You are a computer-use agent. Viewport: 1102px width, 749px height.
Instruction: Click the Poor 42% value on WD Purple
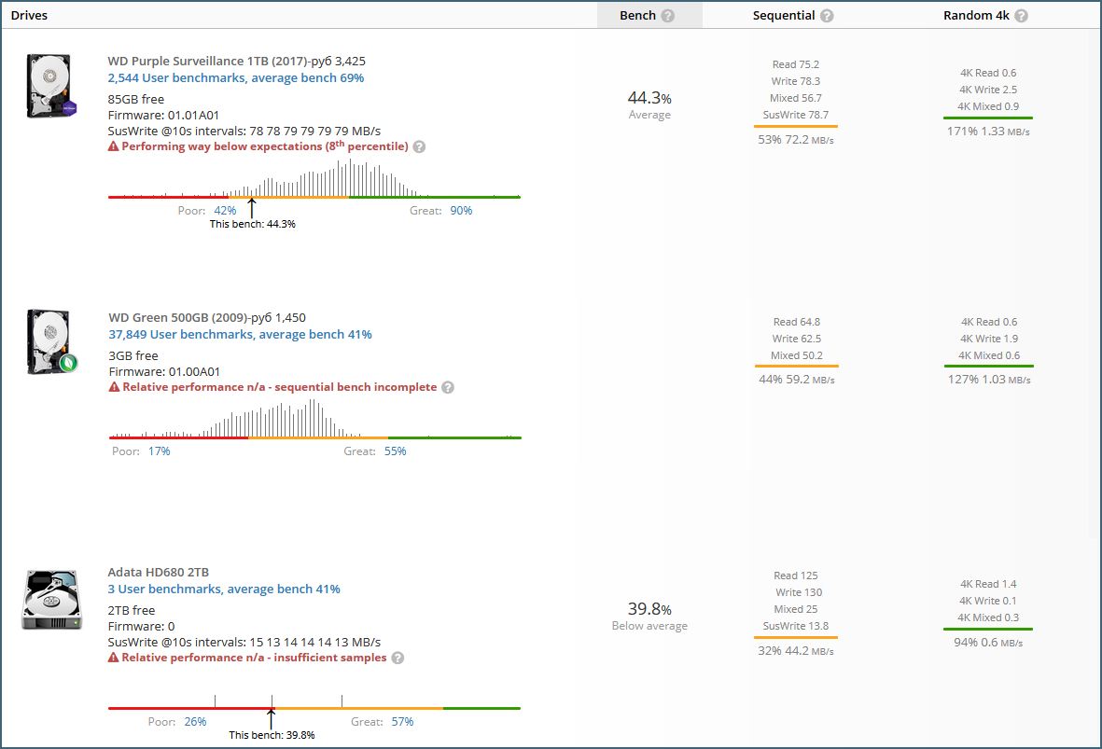(225, 211)
